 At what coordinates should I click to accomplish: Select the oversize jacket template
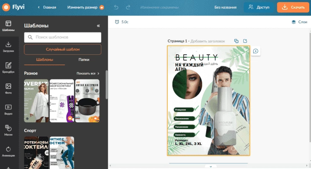[x=36, y=101]
